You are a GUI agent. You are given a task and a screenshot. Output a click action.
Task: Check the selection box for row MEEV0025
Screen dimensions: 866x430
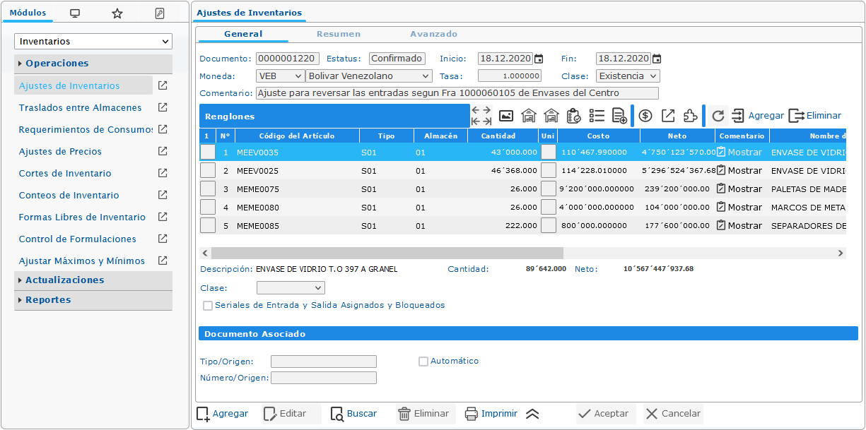208,170
